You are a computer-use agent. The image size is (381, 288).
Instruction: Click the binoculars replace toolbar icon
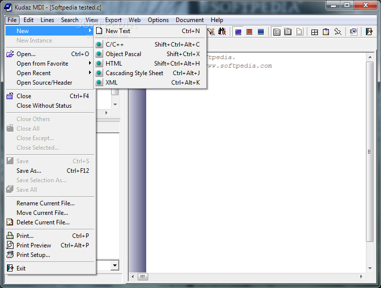pos(222,32)
